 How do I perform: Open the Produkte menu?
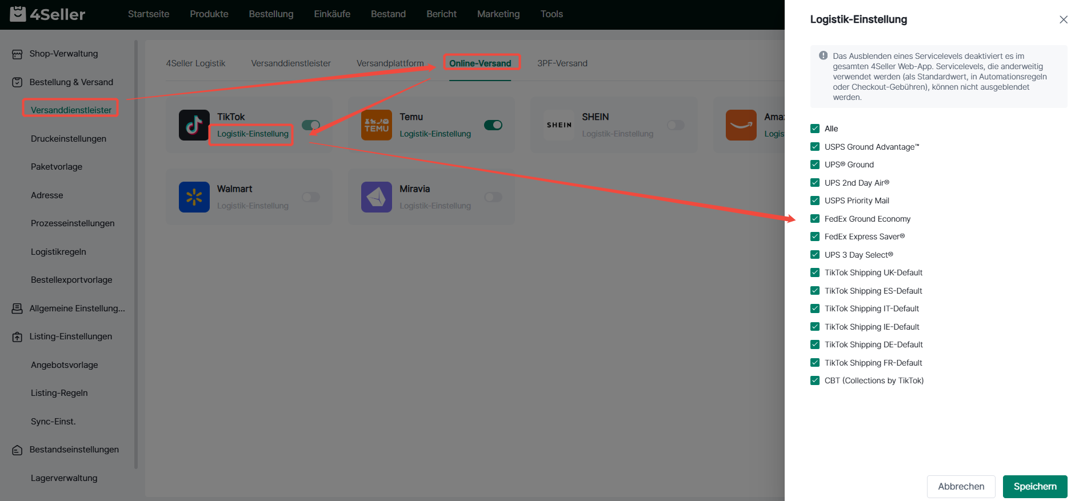coord(209,14)
